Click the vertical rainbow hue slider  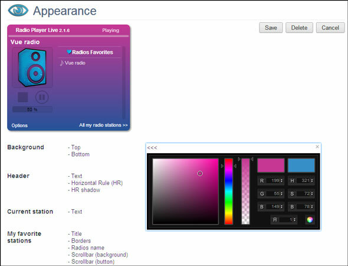coord(228,192)
